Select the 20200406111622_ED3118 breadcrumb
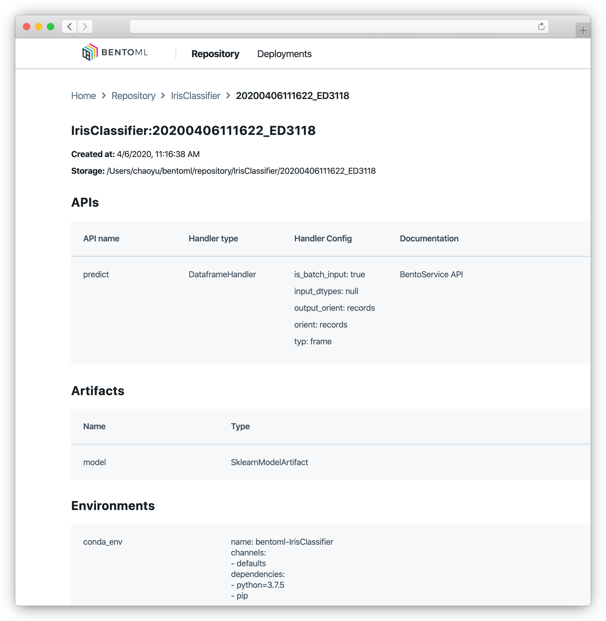 pos(292,95)
